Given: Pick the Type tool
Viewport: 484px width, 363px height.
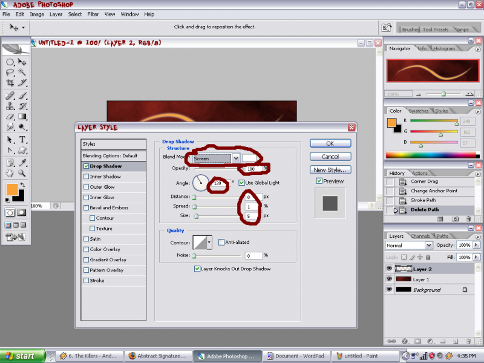Looking at the screenshot, I should (x=22, y=140).
